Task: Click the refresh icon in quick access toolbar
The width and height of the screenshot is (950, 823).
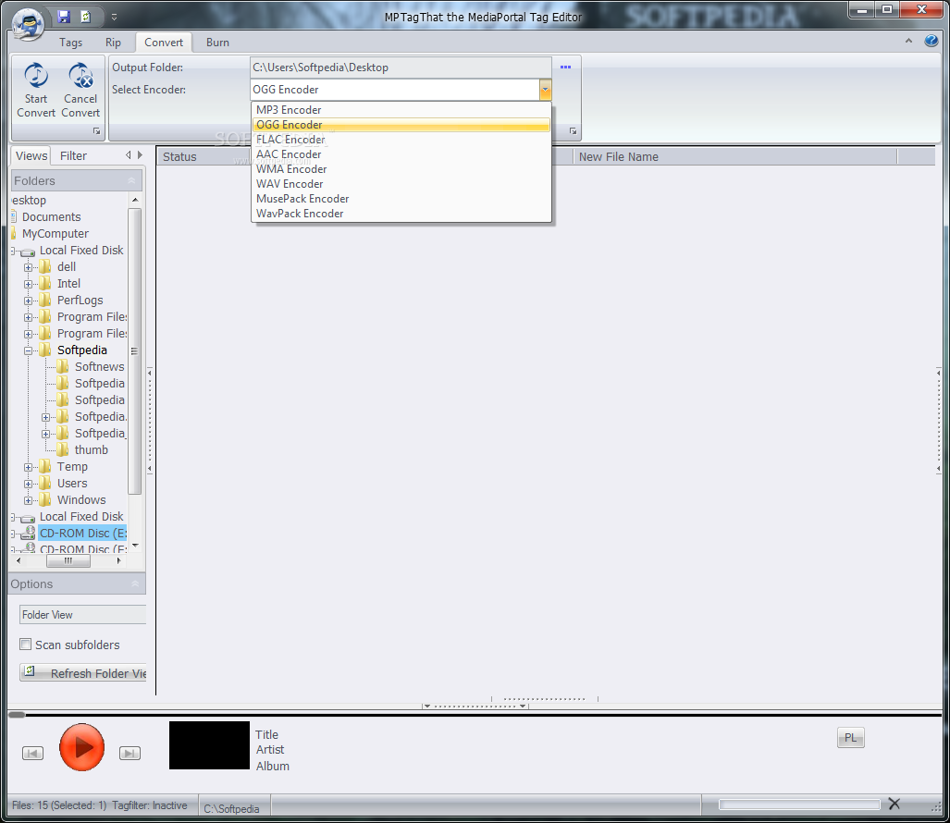Action: pos(86,17)
